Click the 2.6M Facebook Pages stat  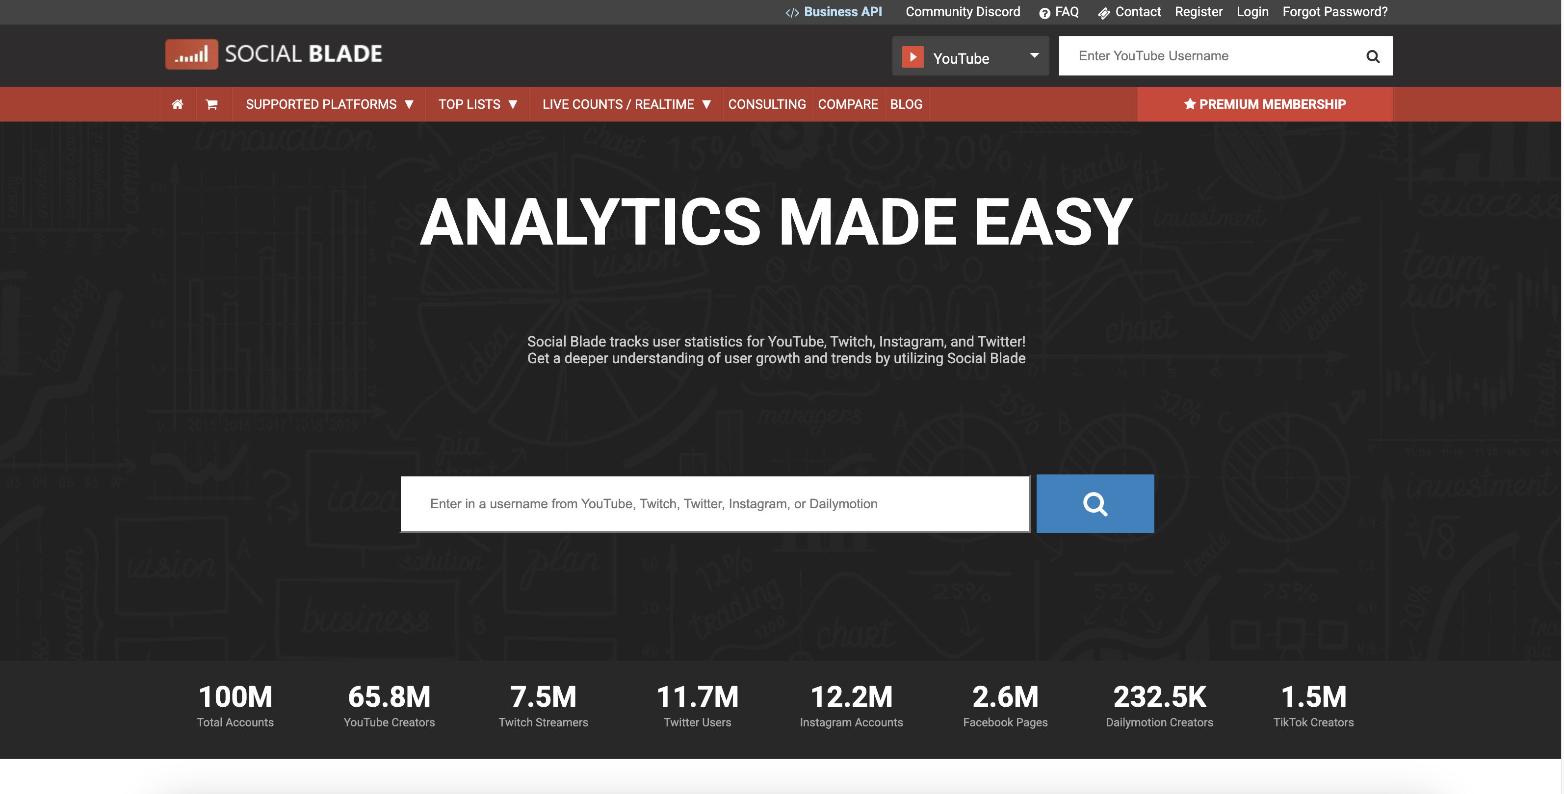click(1005, 705)
